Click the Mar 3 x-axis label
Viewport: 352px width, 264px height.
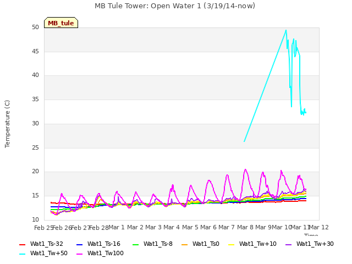click(x=153, y=227)
